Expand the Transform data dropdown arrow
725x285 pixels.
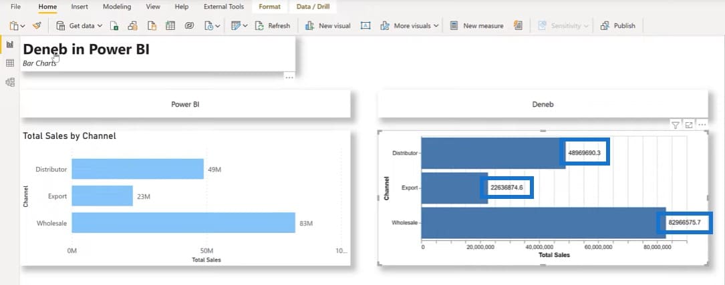(x=245, y=26)
